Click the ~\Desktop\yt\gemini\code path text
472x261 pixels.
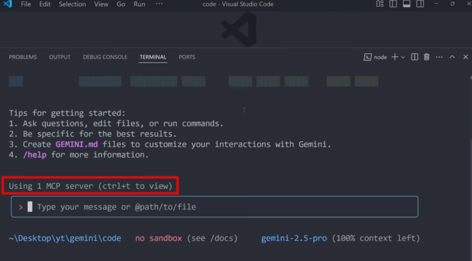tap(65, 238)
